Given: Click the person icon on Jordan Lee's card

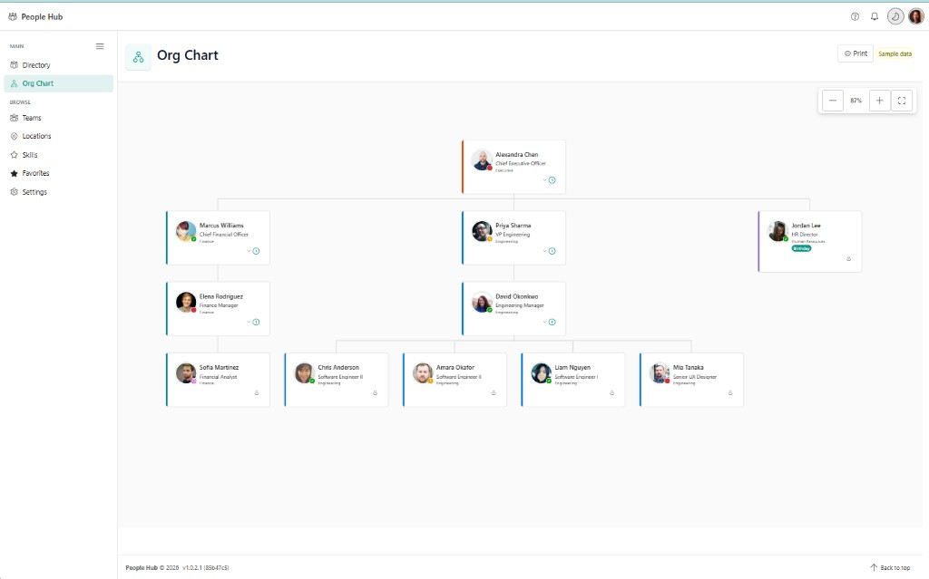Looking at the screenshot, I should pyautogui.click(x=848, y=259).
